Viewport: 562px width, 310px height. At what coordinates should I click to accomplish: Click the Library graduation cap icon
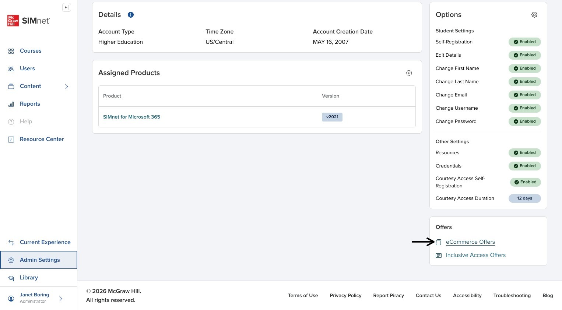pyautogui.click(x=11, y=278)
